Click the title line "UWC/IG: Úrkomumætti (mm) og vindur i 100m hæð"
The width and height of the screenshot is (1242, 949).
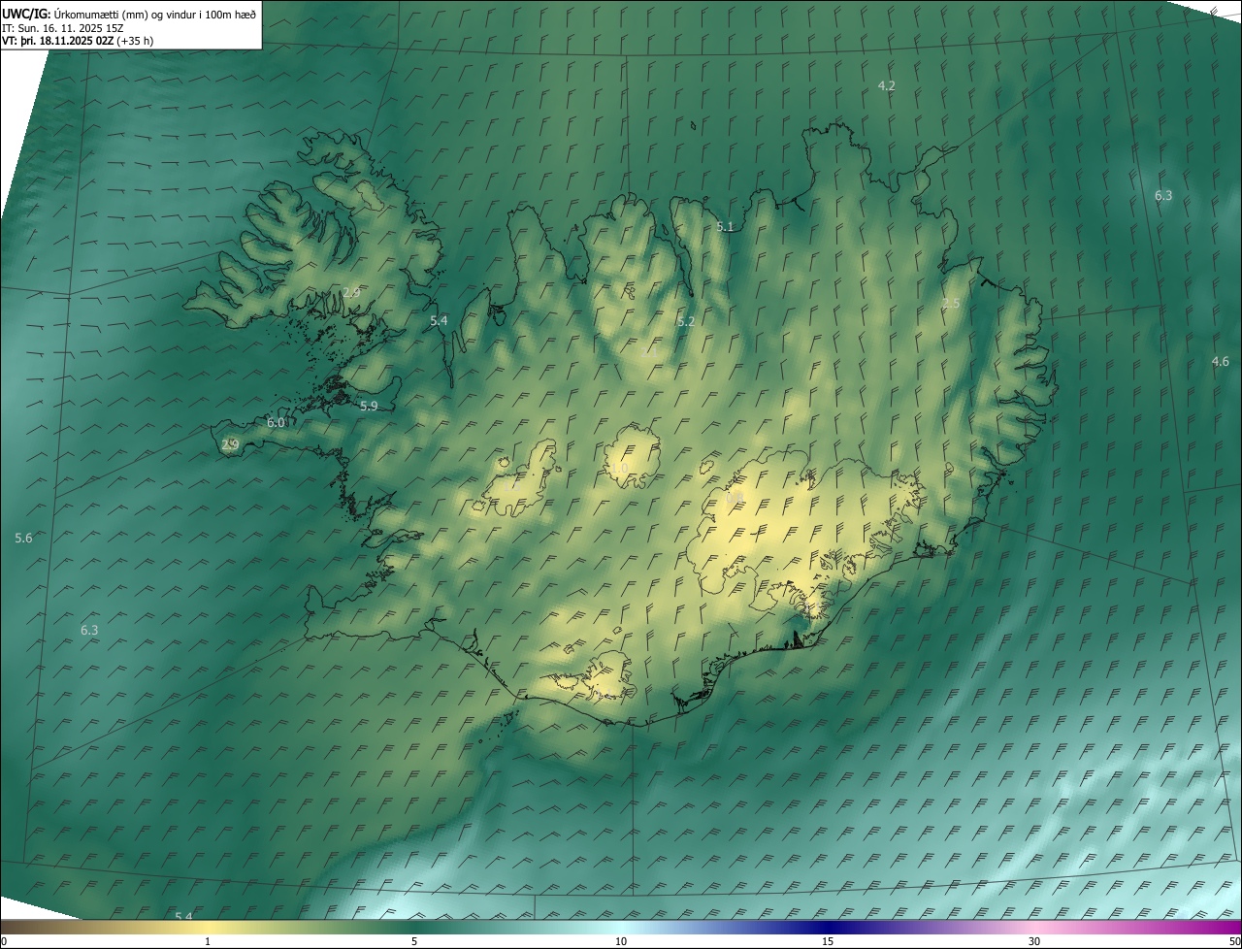(x=129, y=14)
